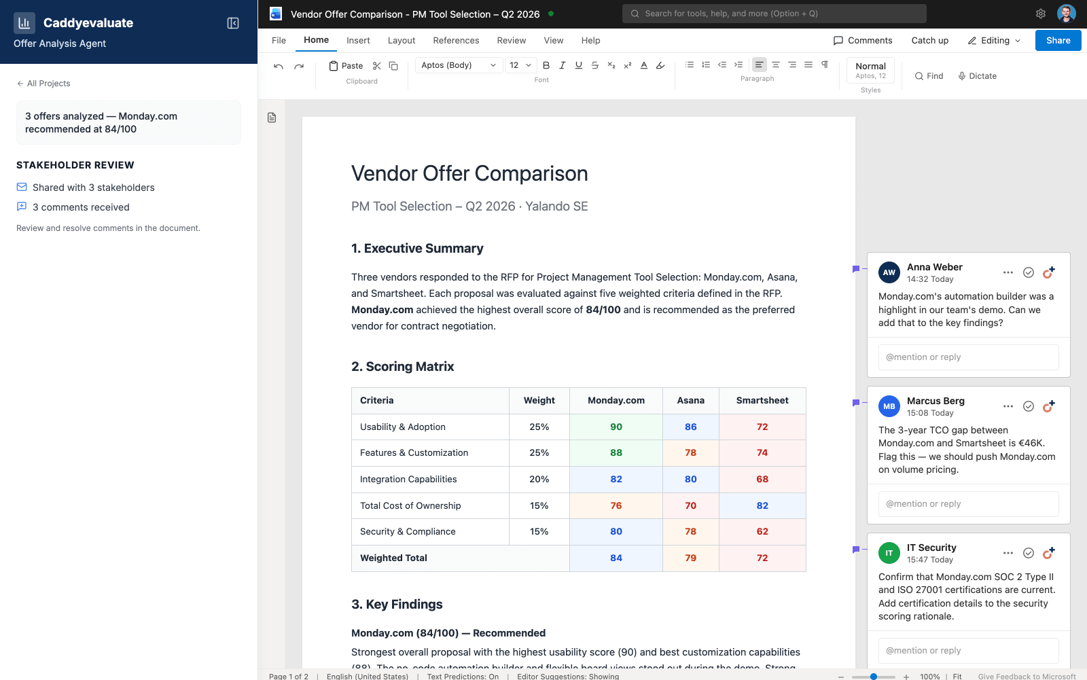Click Give Feedback to Microsoft
Viewport: 1087px width, 680px height.
[1027, 677]
